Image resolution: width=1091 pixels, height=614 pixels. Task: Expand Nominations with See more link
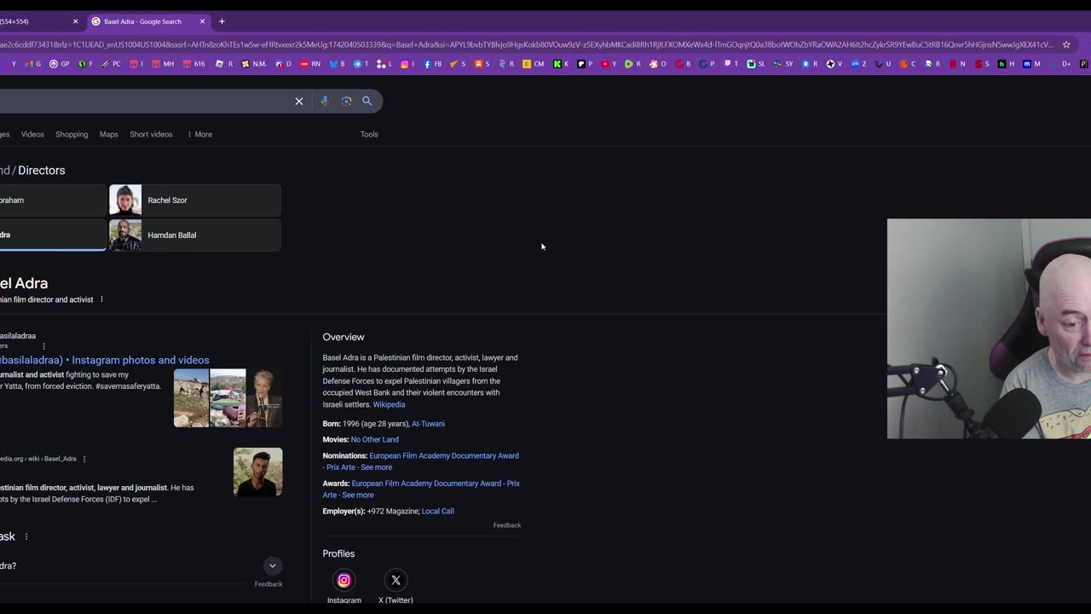[x=376, y=467]
